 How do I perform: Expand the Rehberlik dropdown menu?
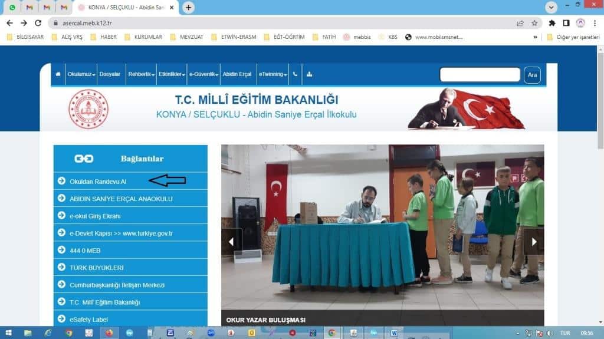[x=141, y=74]
